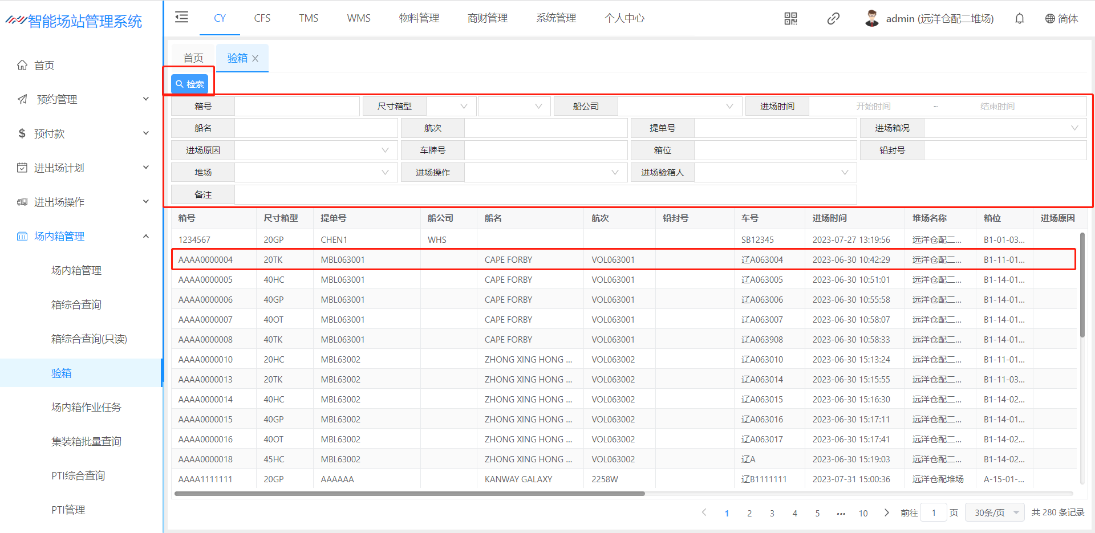Screen dimensions: 1095x533
Task: Open the 30条/页 page size dropdown
Action: click(x=995, y=512)
